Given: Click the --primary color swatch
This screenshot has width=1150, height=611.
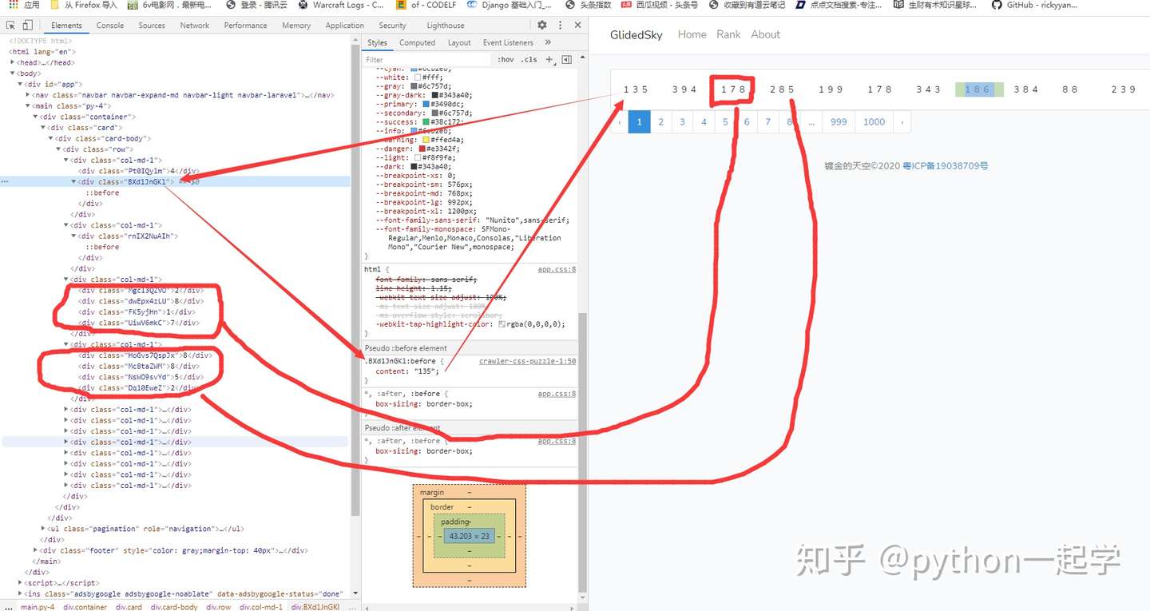Looking at the screenshot, I should [x=426, y=104].
